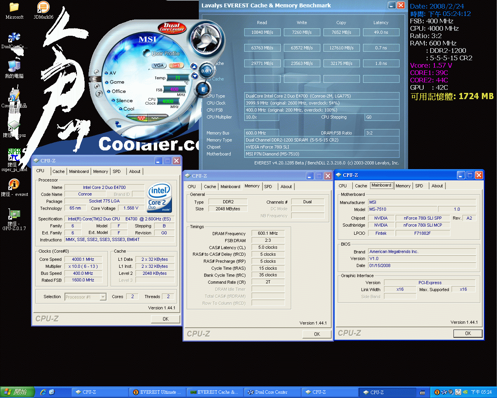This screenshot has width=497, height=398.
Task: Click the round E button in Dual Core Center
Action: click(x=203, y=89)
